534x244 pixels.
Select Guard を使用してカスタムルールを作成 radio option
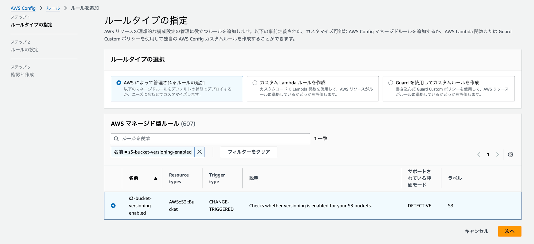pyautogui.click(x=391, y=83)
